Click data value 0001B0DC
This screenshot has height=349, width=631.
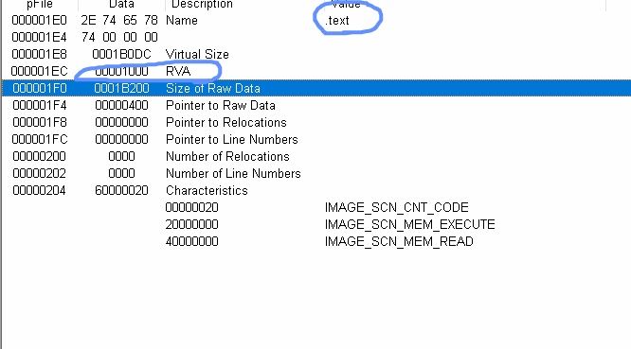[x=121, y=54]
